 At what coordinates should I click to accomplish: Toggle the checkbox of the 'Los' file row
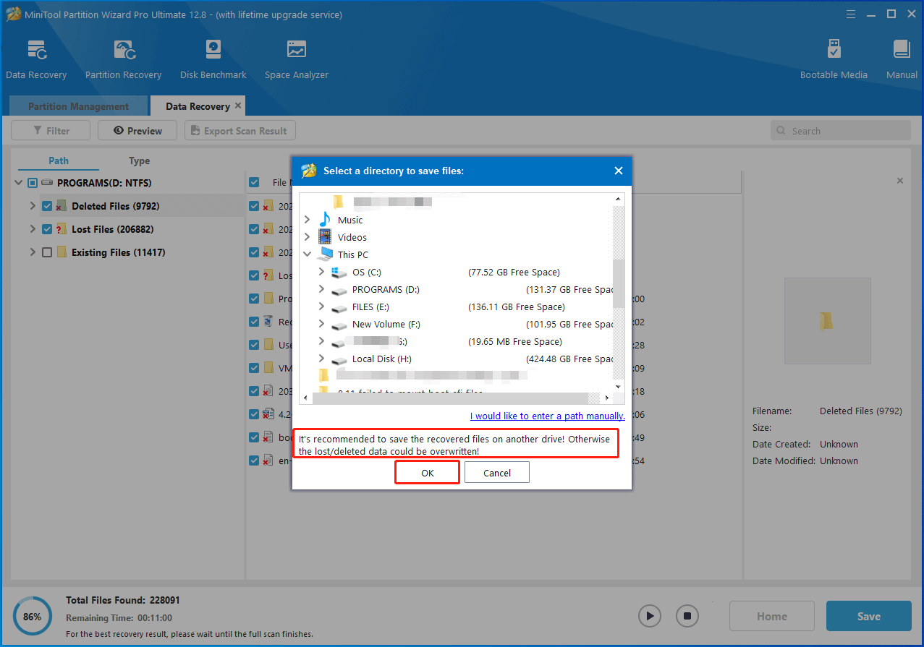click(x=254, y=275)
